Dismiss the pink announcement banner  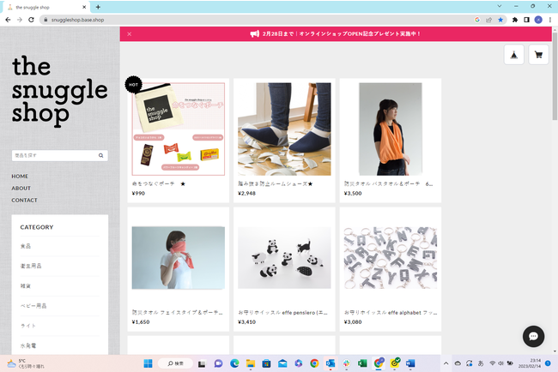tap(129, 34)
